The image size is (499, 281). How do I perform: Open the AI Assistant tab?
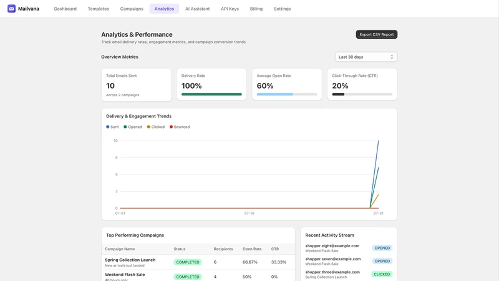coord(197,9)
